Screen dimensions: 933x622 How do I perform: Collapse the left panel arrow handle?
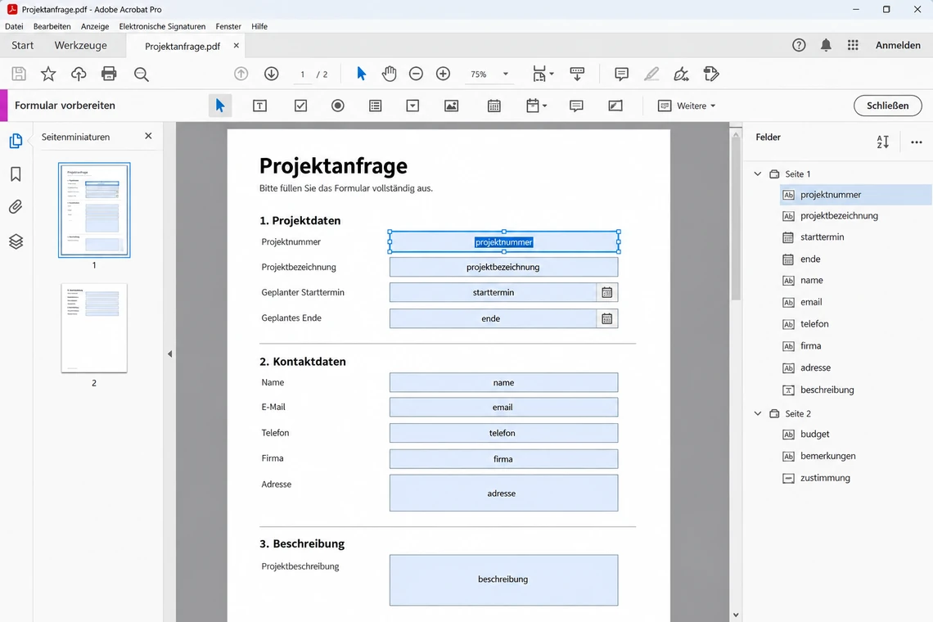click(x=169, y=354)
